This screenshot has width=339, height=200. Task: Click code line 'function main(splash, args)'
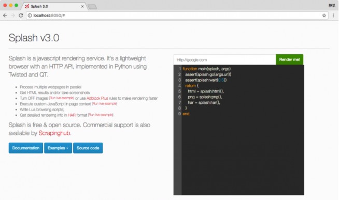pos(207,69)
